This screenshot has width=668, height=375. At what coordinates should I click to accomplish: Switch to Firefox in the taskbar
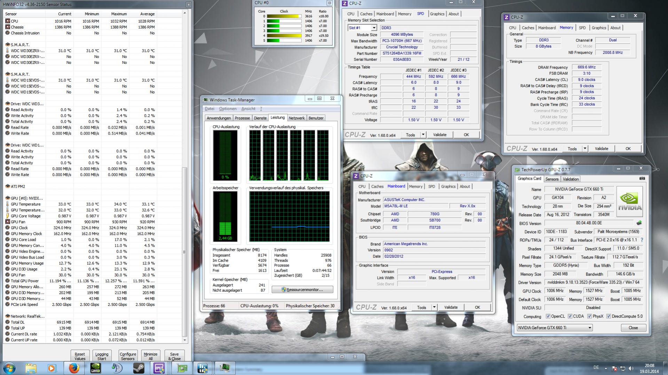click(74, 368)
